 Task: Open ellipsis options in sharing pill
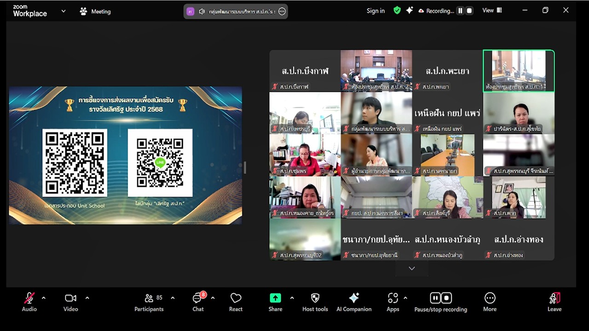point(282,11)
